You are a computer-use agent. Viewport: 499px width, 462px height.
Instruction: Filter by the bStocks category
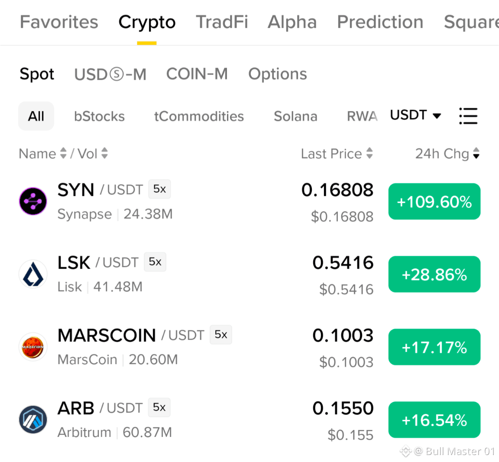(x=99, y=116)
